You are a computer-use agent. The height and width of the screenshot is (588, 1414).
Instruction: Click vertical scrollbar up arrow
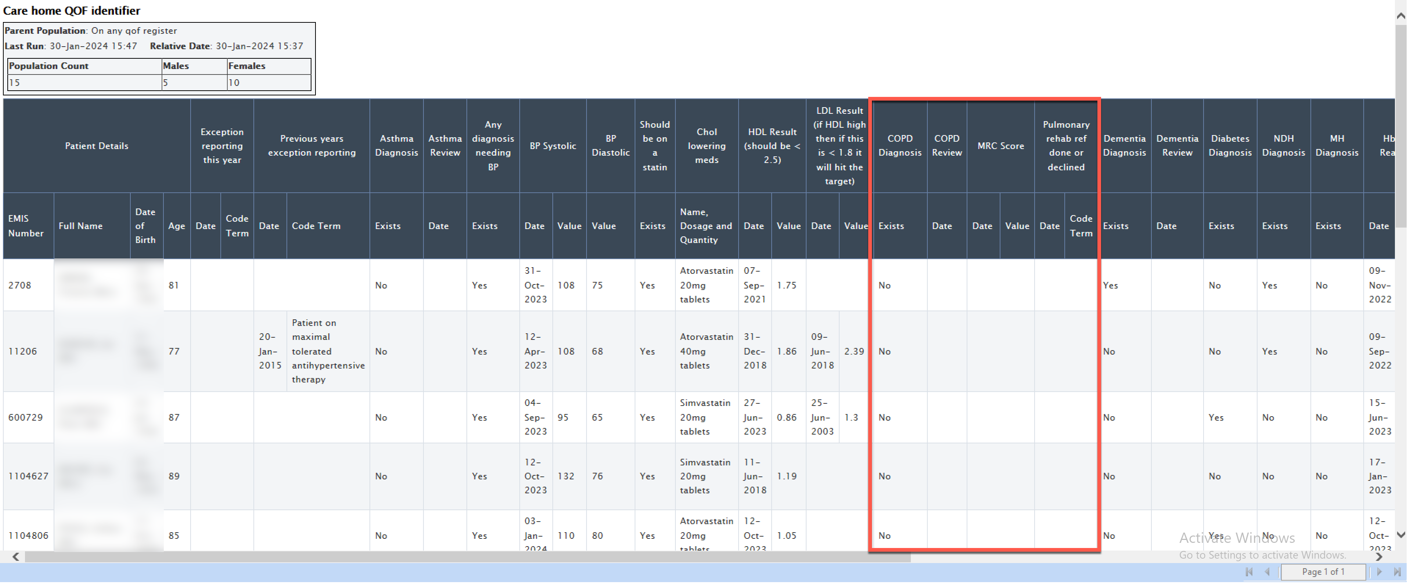[1401, 16]
